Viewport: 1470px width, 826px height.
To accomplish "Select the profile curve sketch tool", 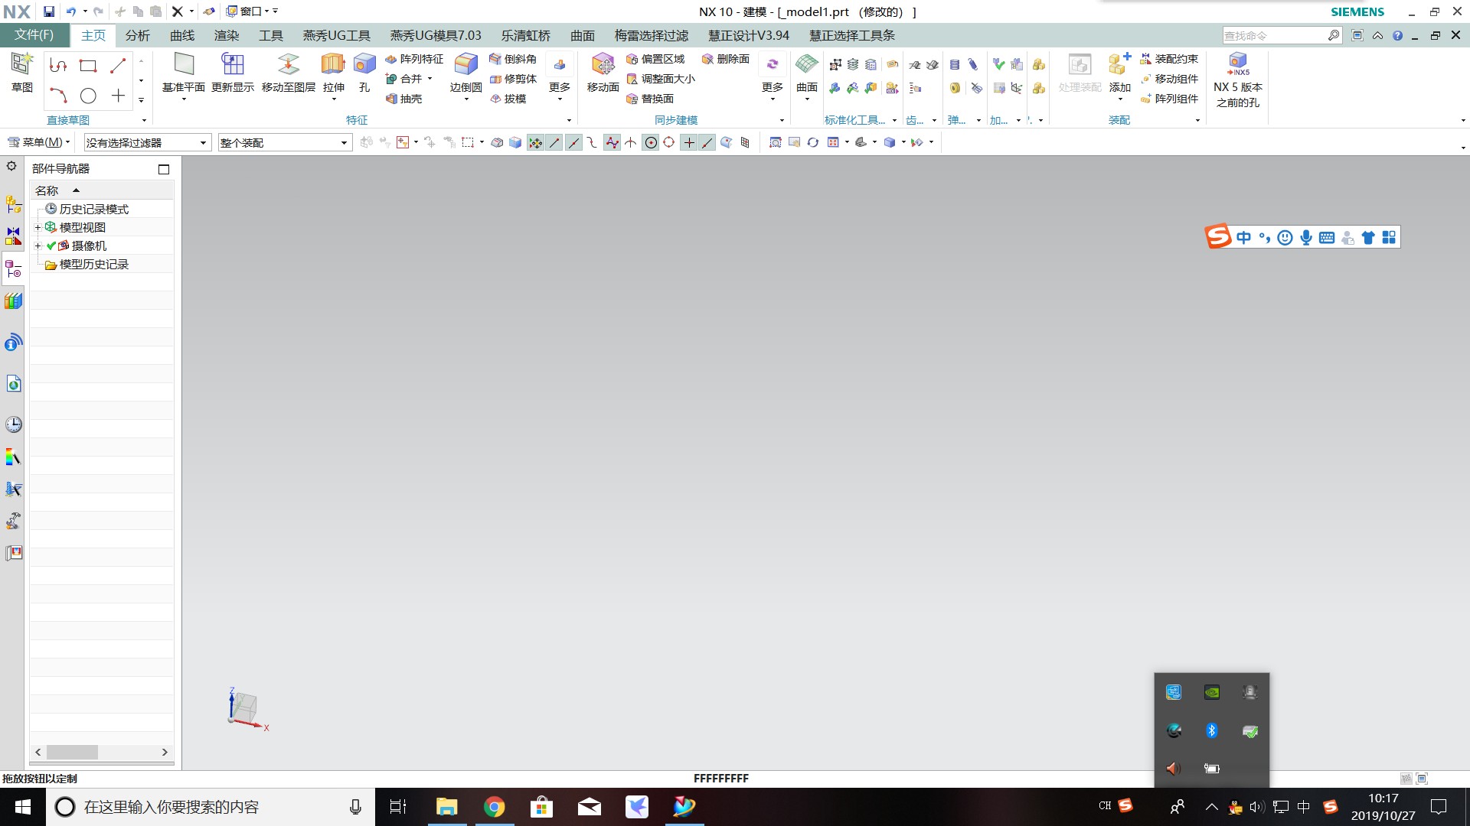I will click(x=58, y=66).
